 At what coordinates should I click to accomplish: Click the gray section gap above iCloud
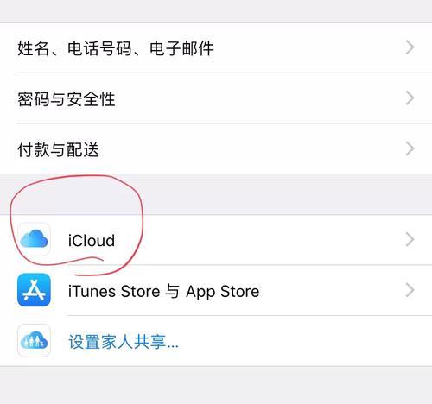(216, 194)
